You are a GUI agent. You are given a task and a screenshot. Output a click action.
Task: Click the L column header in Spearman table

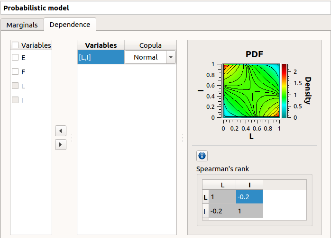click(221, 185)
